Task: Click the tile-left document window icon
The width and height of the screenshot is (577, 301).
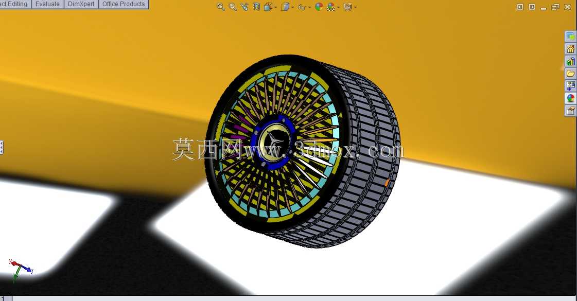Action: click(520, 7)
